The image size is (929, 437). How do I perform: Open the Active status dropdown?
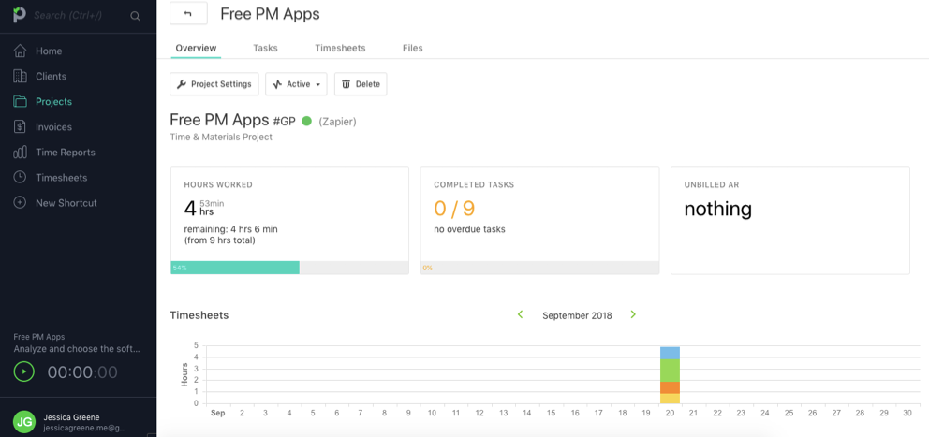[296, 84]
